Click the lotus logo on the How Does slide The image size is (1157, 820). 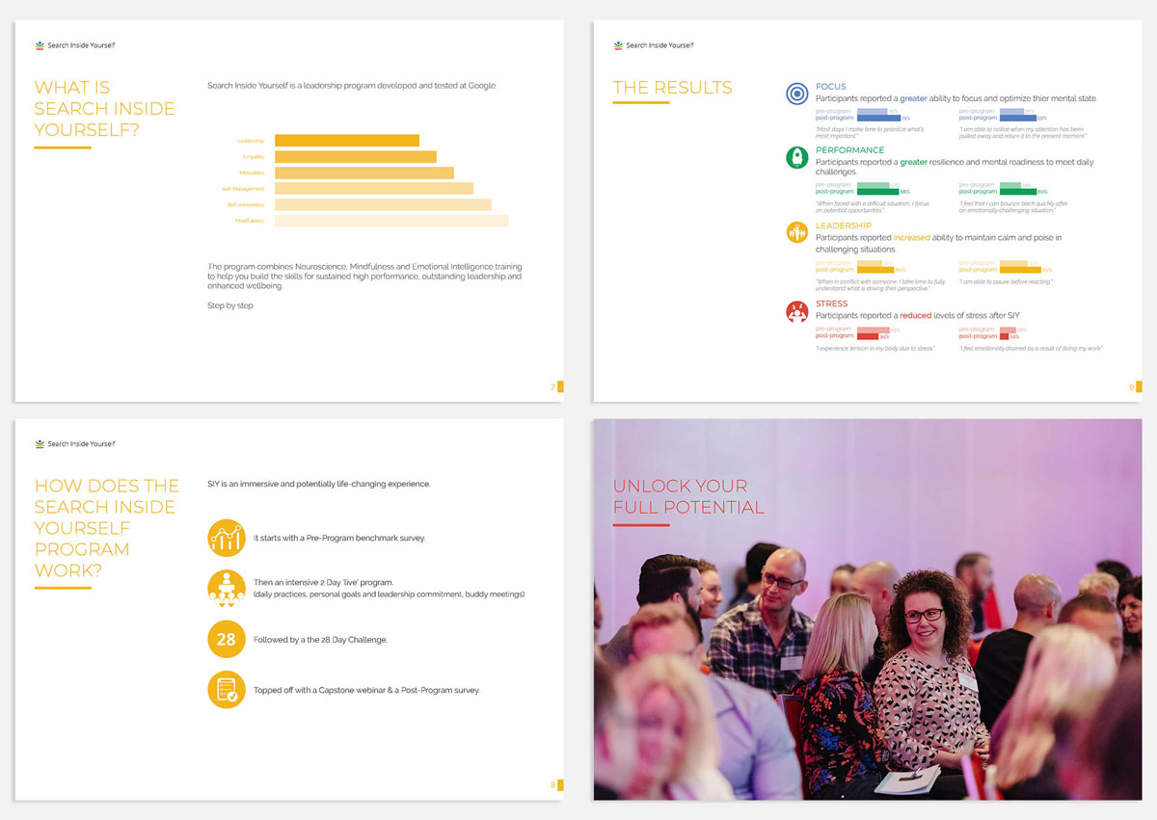pos(40,444)
